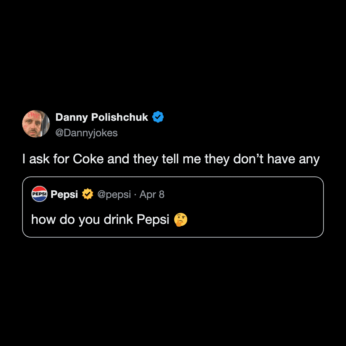Click the blue verified checkmark badge
346x346 pixels.
click(158, 117)
